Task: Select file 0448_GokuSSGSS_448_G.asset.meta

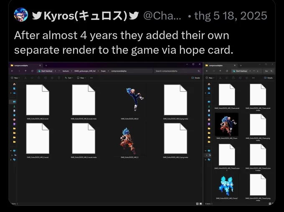Action: point(84,141)
